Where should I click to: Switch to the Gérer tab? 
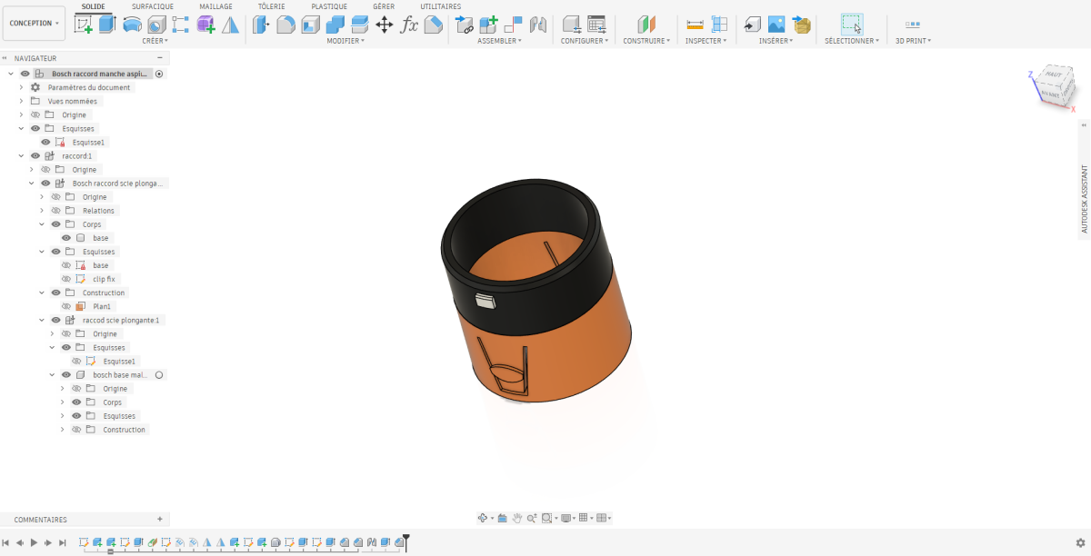[384, 6]
